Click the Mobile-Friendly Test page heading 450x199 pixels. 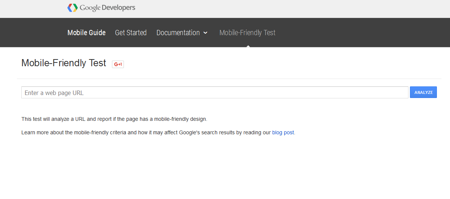coord(64,63)
